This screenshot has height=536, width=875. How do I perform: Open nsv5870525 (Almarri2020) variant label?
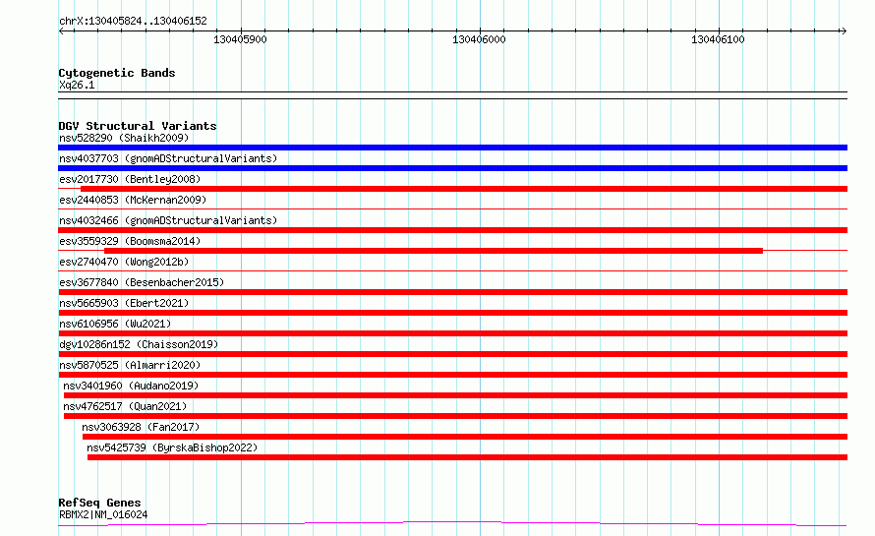tap(130, 365)
